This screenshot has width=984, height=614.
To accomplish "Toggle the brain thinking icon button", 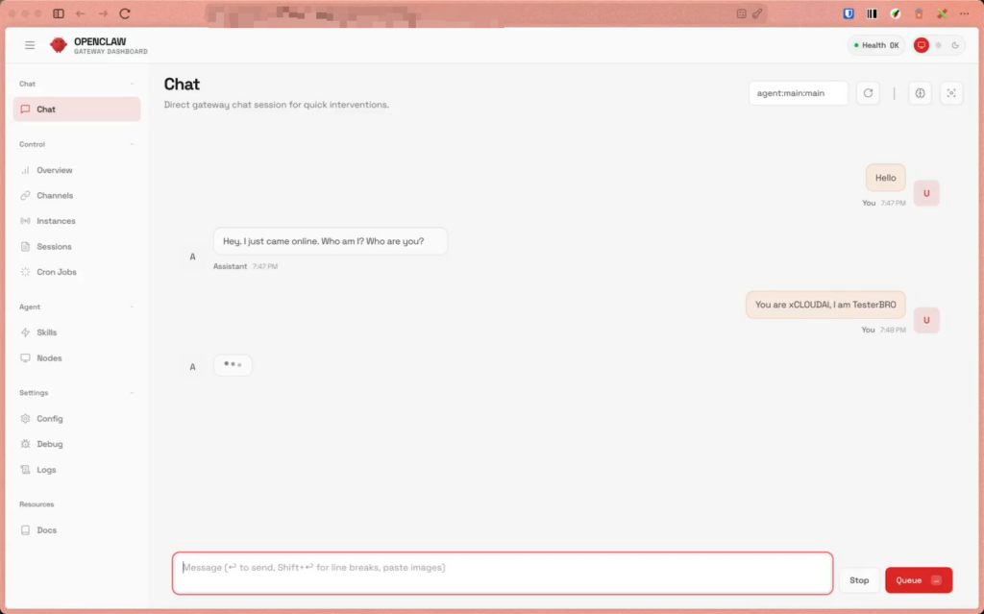I will [920, 93].
